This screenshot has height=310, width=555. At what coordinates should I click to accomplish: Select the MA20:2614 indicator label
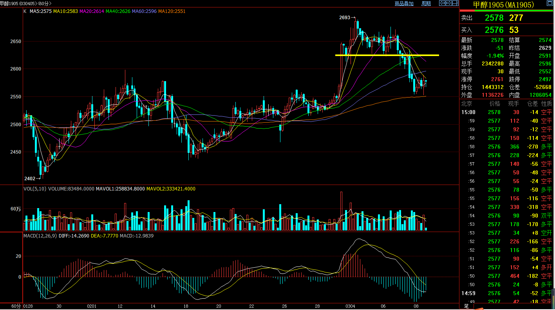point(92,11)
